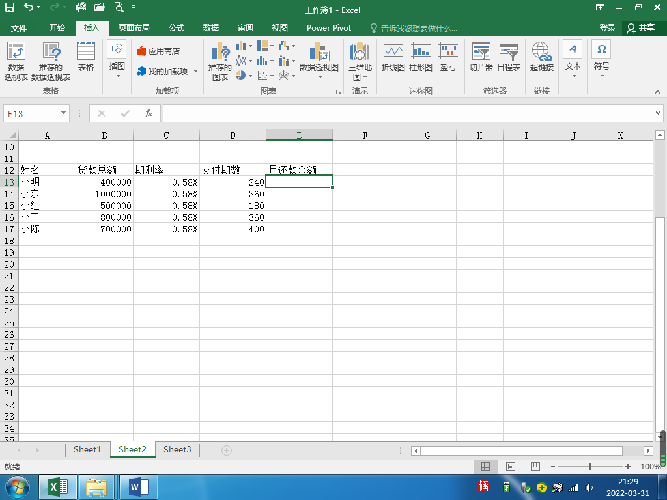Switch to the Sheet1 tab

[x=87, y=449]
